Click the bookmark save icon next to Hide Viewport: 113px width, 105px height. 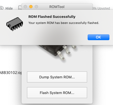(x=20, y=8)
